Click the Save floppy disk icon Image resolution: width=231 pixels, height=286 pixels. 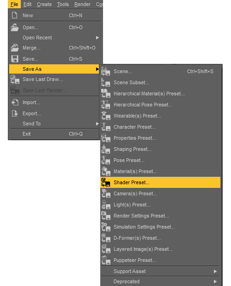[x=15, y=59]
